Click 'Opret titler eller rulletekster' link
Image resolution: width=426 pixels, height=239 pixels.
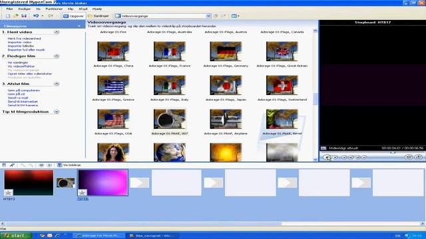tap(30, 74)
